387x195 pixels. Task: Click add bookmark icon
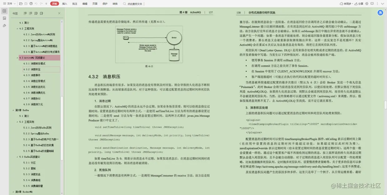point(36,13)
